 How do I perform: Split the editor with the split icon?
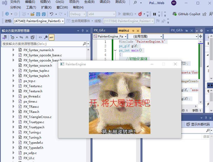point(200,36)
